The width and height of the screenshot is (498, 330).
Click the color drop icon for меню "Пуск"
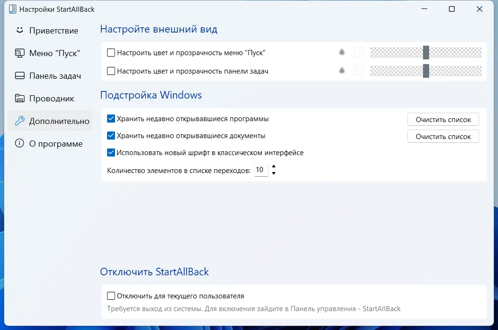tap(342, 52)
